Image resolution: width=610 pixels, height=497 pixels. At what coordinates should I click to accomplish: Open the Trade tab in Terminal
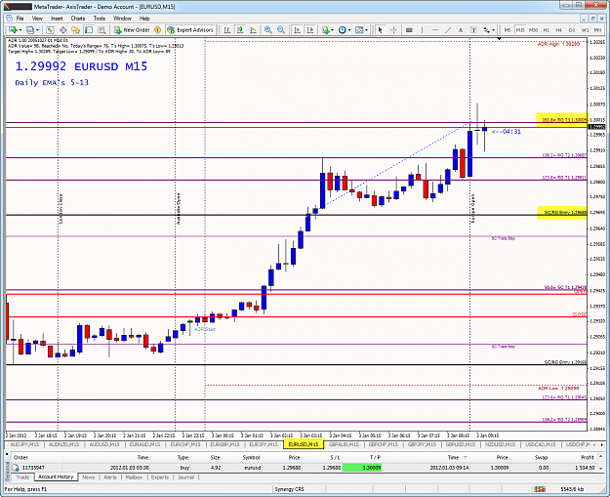[x=22, y=477]
